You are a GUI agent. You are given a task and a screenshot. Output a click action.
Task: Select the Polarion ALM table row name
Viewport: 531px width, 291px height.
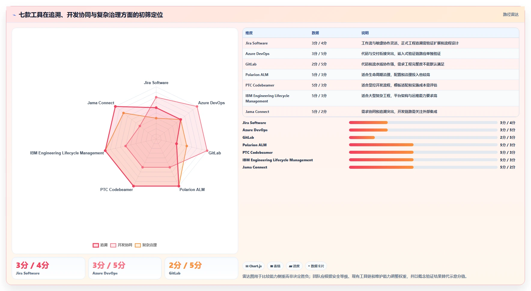pos(257,75)
